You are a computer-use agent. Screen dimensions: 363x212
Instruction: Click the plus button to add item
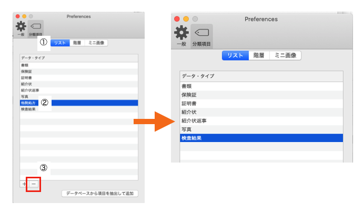pos(24,184)
